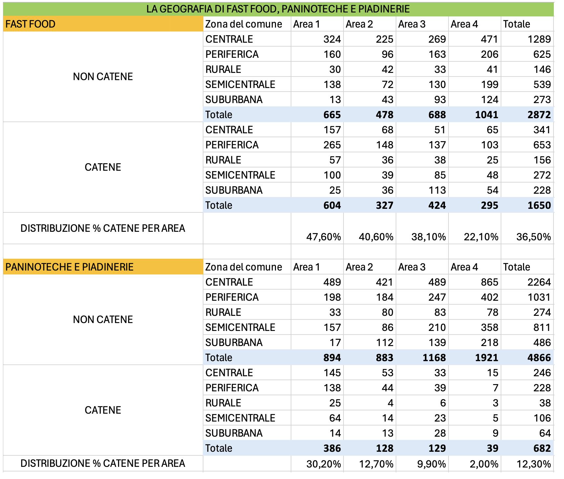Select the bold total cell 1921
Viewport: 564px width, 479px height.
[x=475, y=358]
